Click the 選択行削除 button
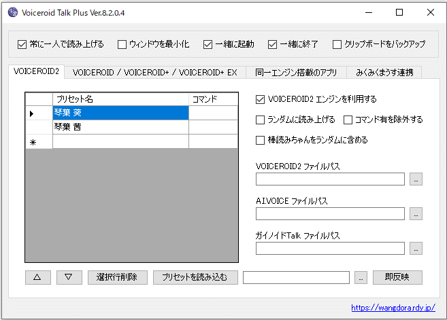 coord(118,277)
